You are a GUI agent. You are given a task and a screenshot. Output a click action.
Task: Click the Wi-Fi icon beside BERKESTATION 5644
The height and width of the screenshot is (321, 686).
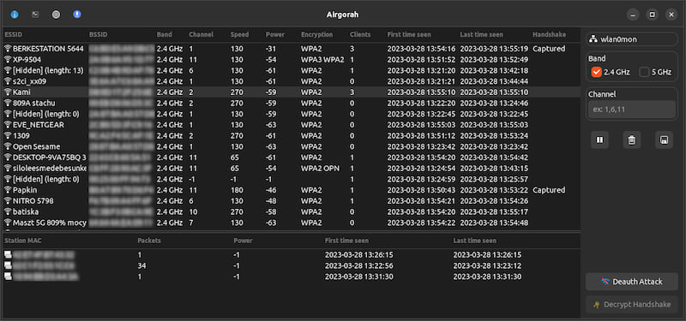pos(8,49)
